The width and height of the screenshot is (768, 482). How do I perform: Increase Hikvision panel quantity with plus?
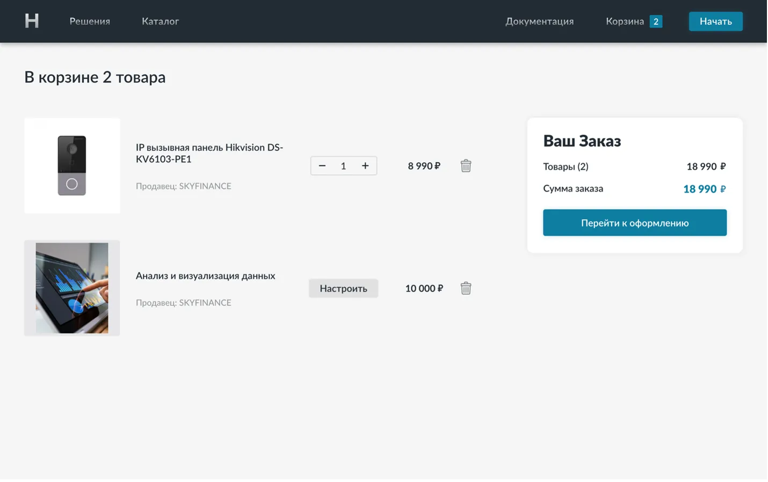click(x=365, y=166)
